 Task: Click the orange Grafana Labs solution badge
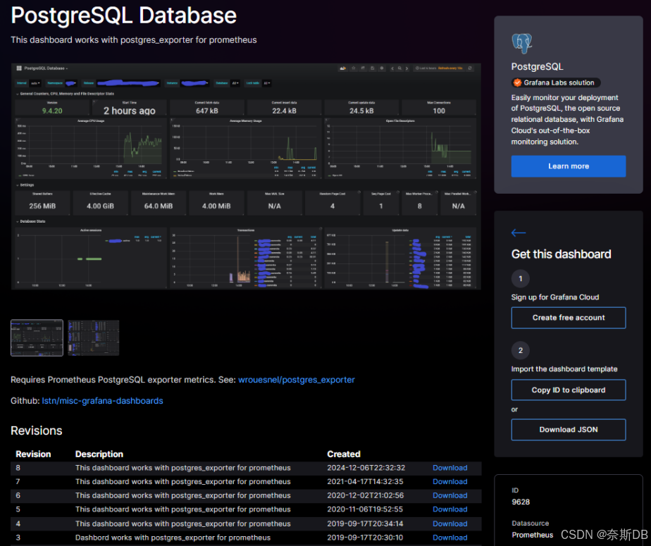[x=555, y=82]
